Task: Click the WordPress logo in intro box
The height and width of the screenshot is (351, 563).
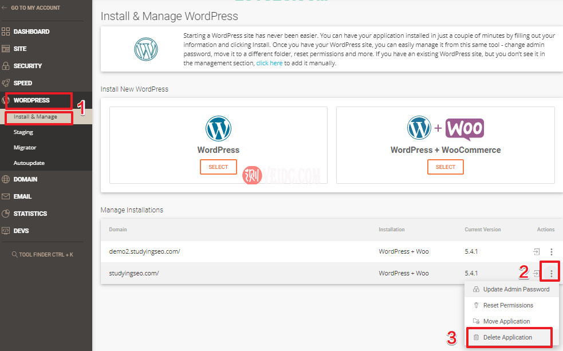Action: tap(146, 49)
